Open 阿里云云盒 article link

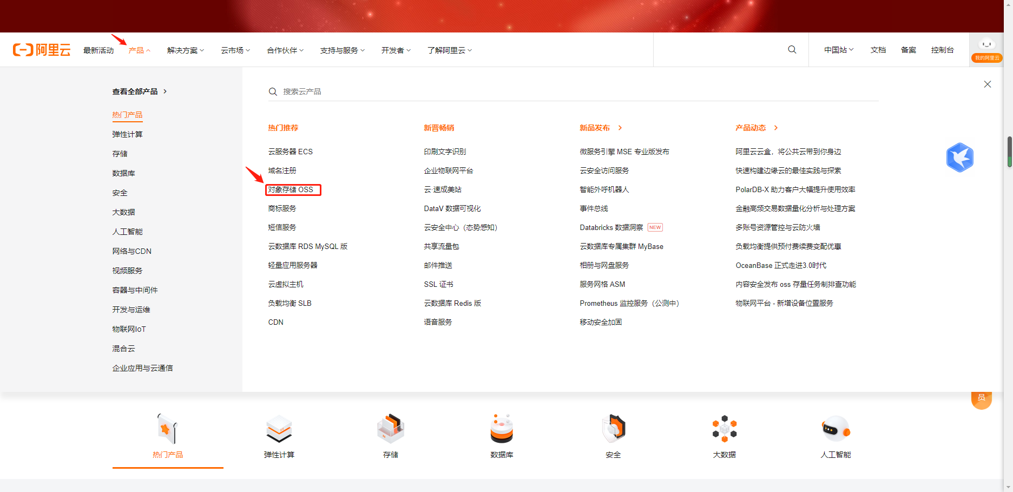pos(788,152)
